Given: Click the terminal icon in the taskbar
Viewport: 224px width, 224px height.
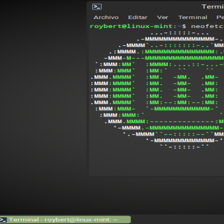Looking at the screenshot, I should click(x=3, y=220).
